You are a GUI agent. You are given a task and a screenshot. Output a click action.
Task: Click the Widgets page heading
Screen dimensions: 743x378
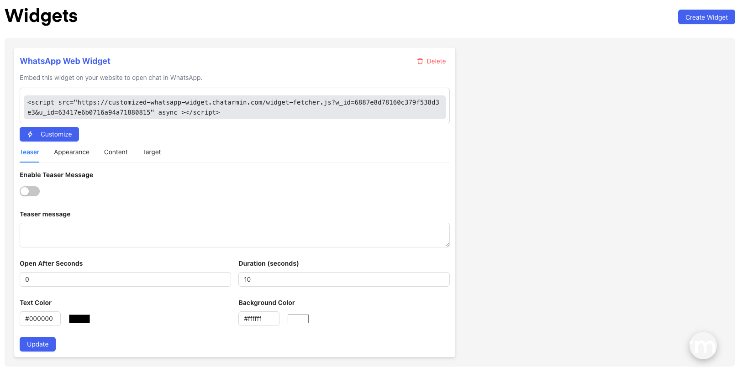(x=41, y=16)
